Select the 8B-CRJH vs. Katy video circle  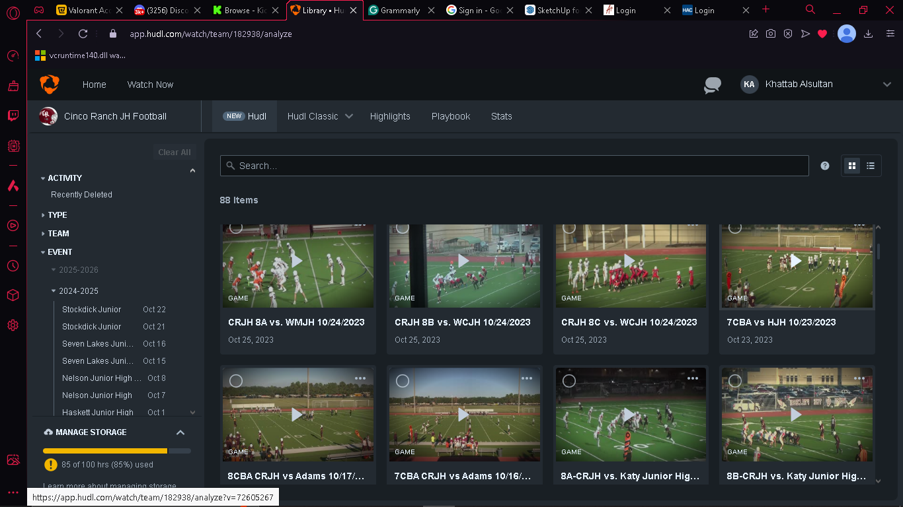[735, 381]
